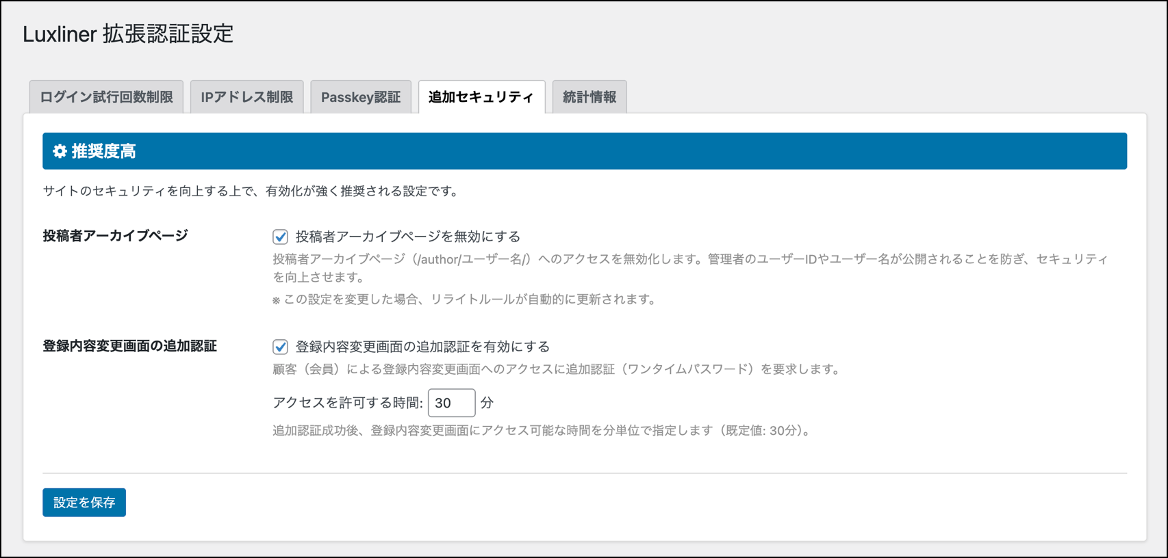Go to the 統計情報 tab

coord(589,97)
